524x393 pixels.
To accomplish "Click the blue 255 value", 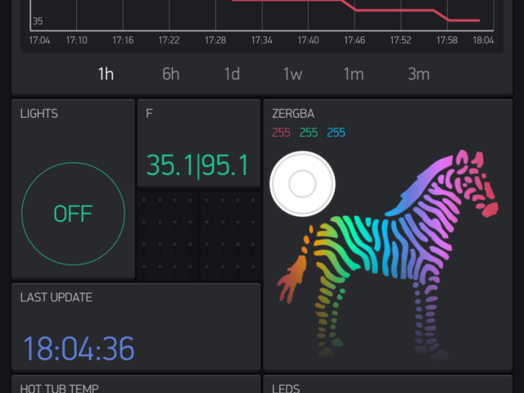I will [336, 133].
